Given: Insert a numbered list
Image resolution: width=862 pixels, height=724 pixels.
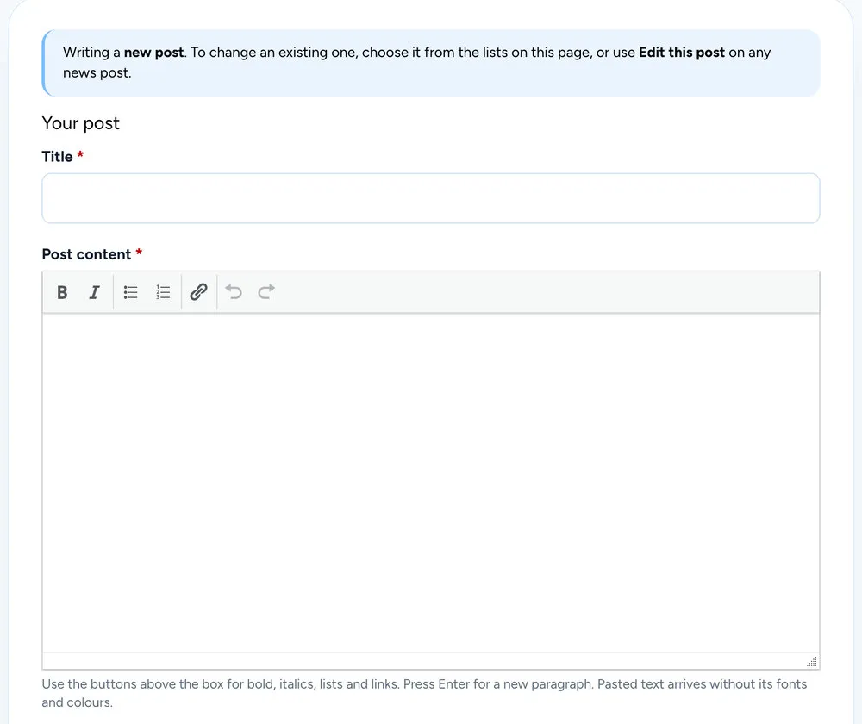Looking at the screenshot, I should click(x=163, y=292).
